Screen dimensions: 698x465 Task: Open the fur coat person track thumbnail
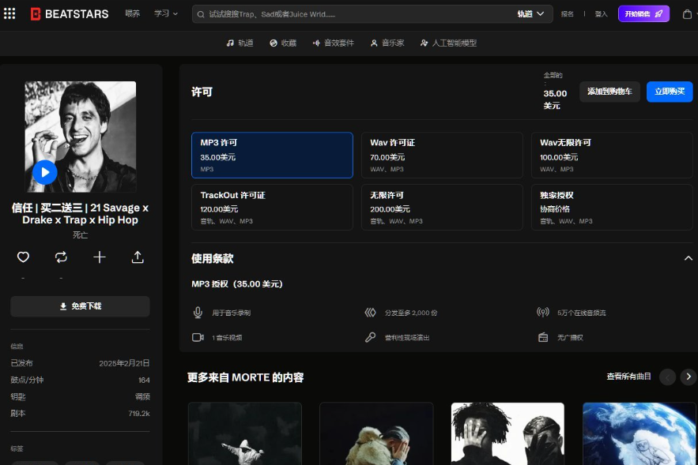pyautogui.click(x=376, y=433)
